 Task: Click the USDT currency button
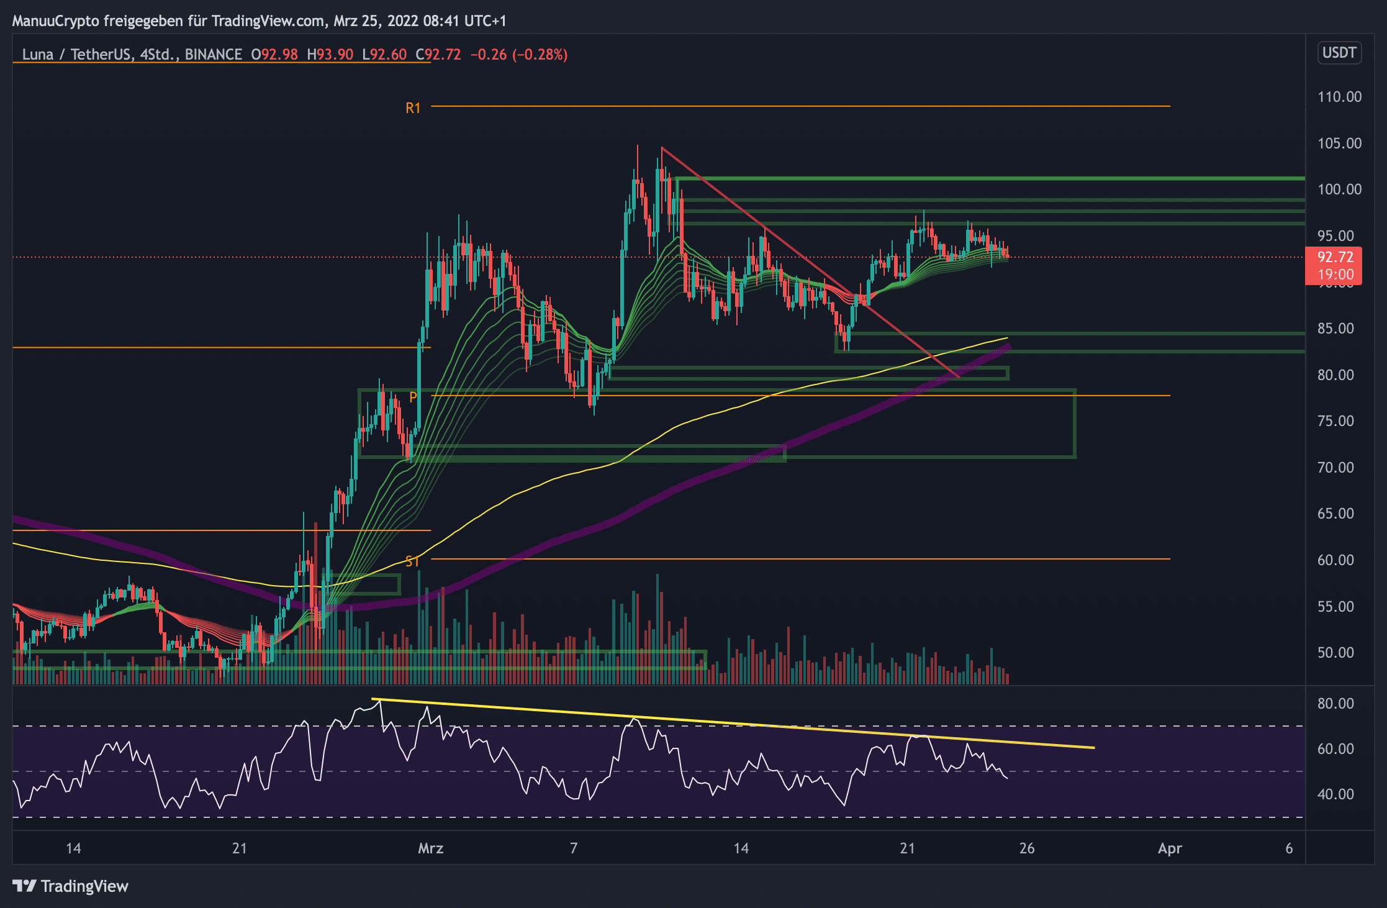(1339, 53)
